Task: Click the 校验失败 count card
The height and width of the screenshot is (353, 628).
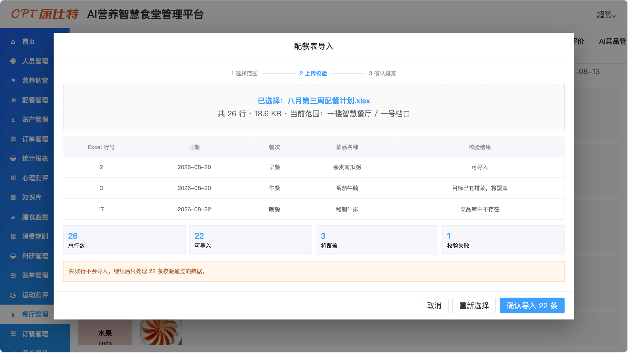Action: point(503,240)
